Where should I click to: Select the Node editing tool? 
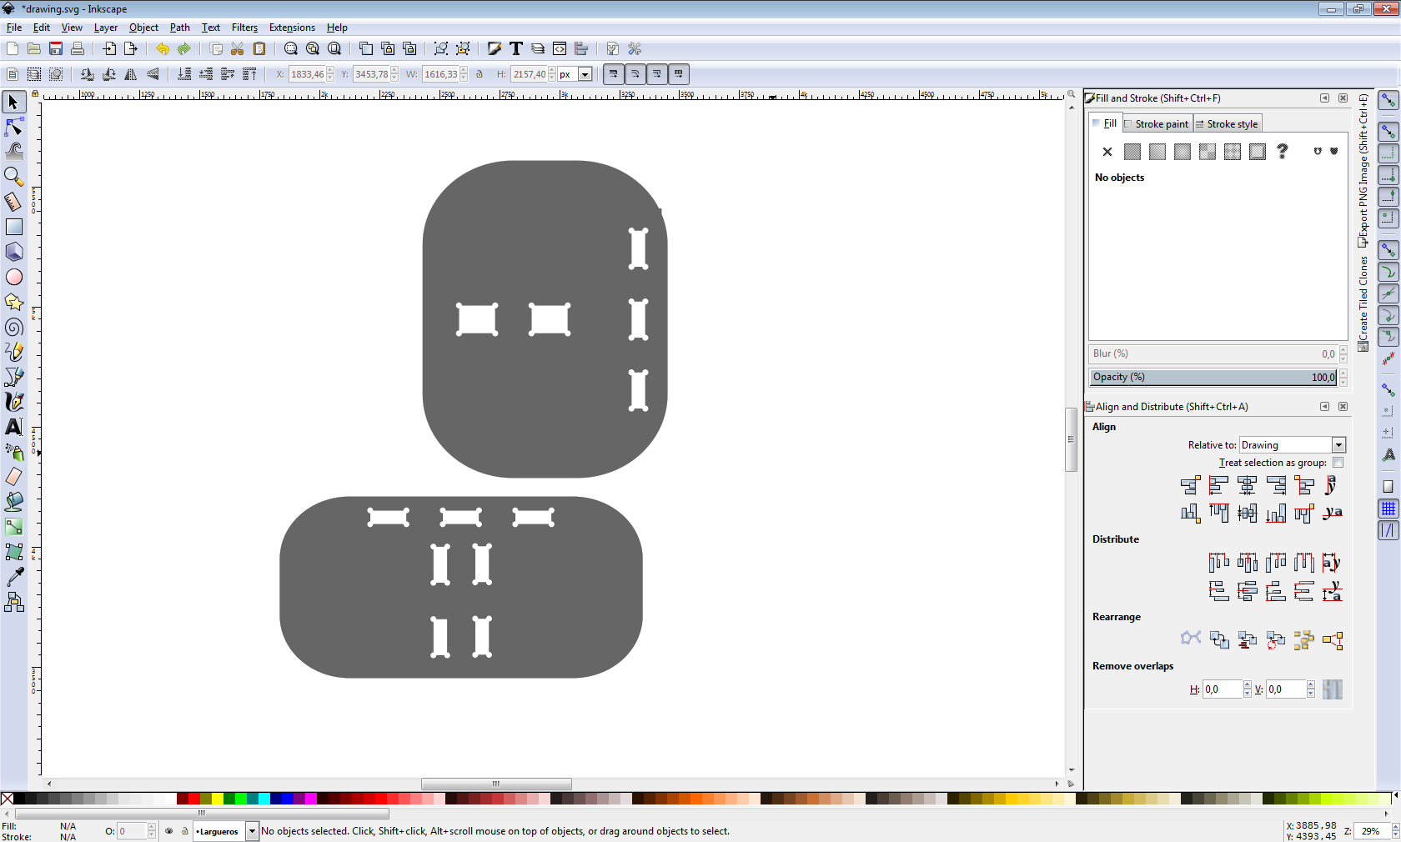click(14, 127)
